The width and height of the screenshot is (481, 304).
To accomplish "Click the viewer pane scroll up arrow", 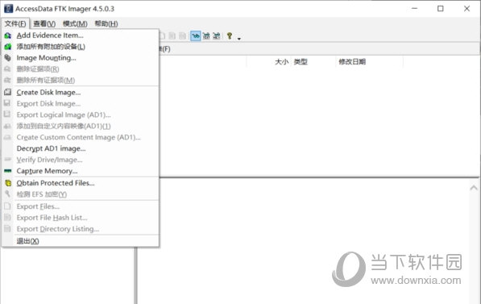I will click(474, 187).
